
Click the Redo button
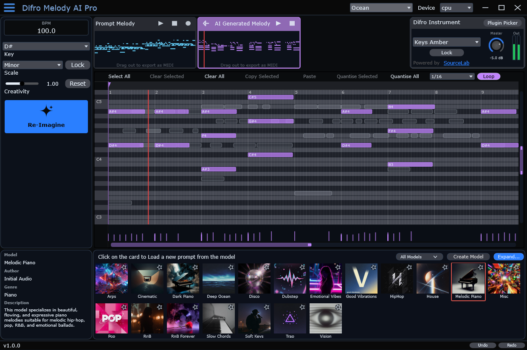(x=512, y=345)
